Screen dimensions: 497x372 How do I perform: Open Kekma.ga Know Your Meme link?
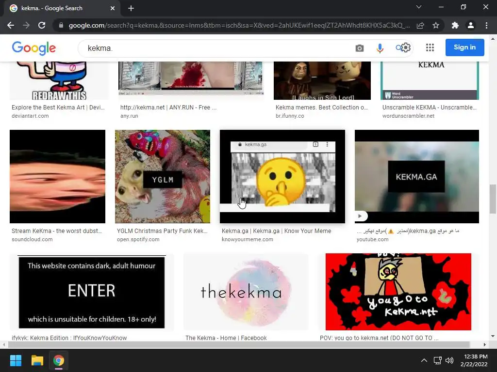[276, 231]
